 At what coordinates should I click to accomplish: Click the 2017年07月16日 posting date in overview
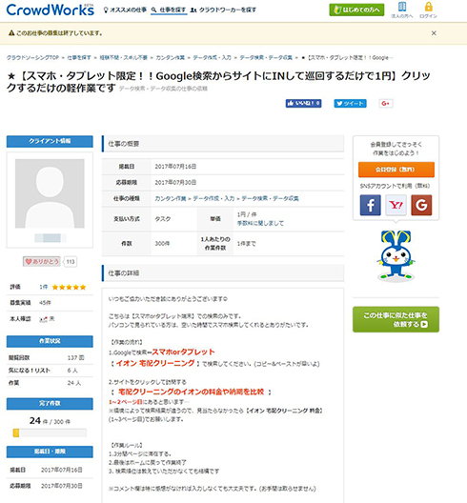click(x=175, y=167)
